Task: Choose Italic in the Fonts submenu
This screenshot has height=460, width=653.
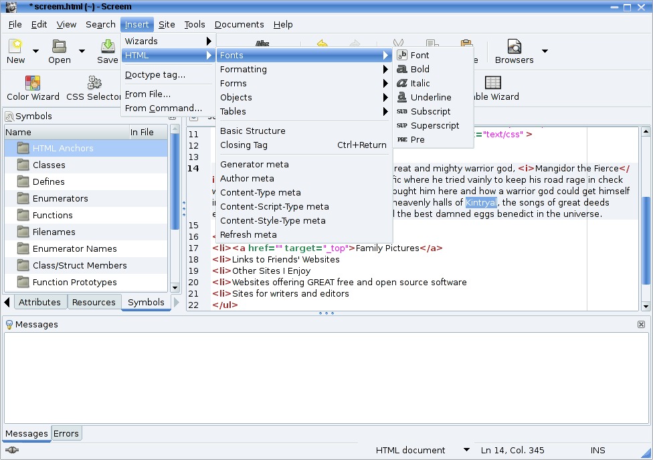Action: 420,83
